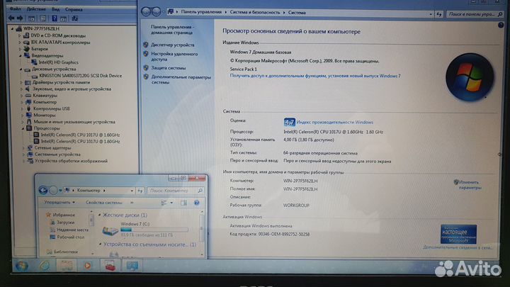Image resolution: width=510 pixels, height=287 pixels.
Task: Open Дополнительные параметры системы link
Action: pos(181,79)
